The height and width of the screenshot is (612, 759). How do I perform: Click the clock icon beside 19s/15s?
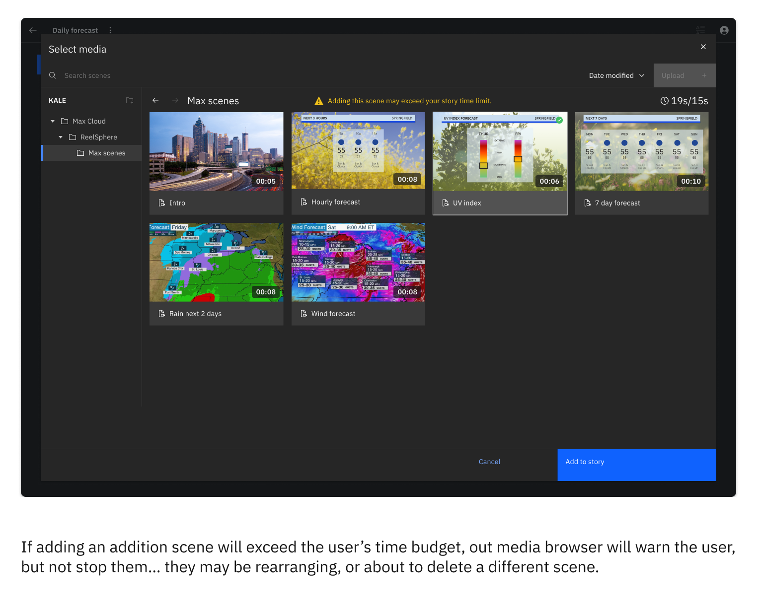(x=664, y=101)
